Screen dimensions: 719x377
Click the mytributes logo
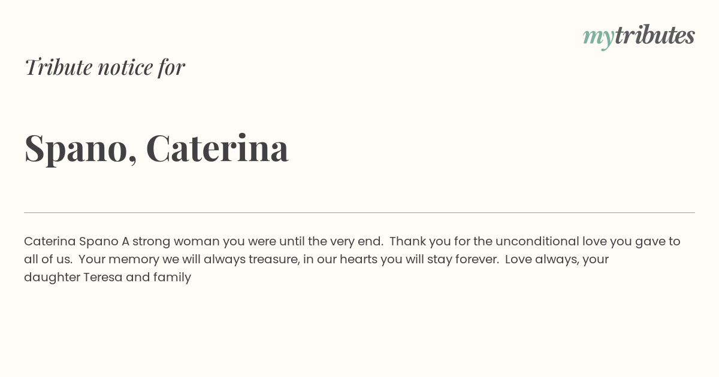pyautogui.click(x=639, y=37)
